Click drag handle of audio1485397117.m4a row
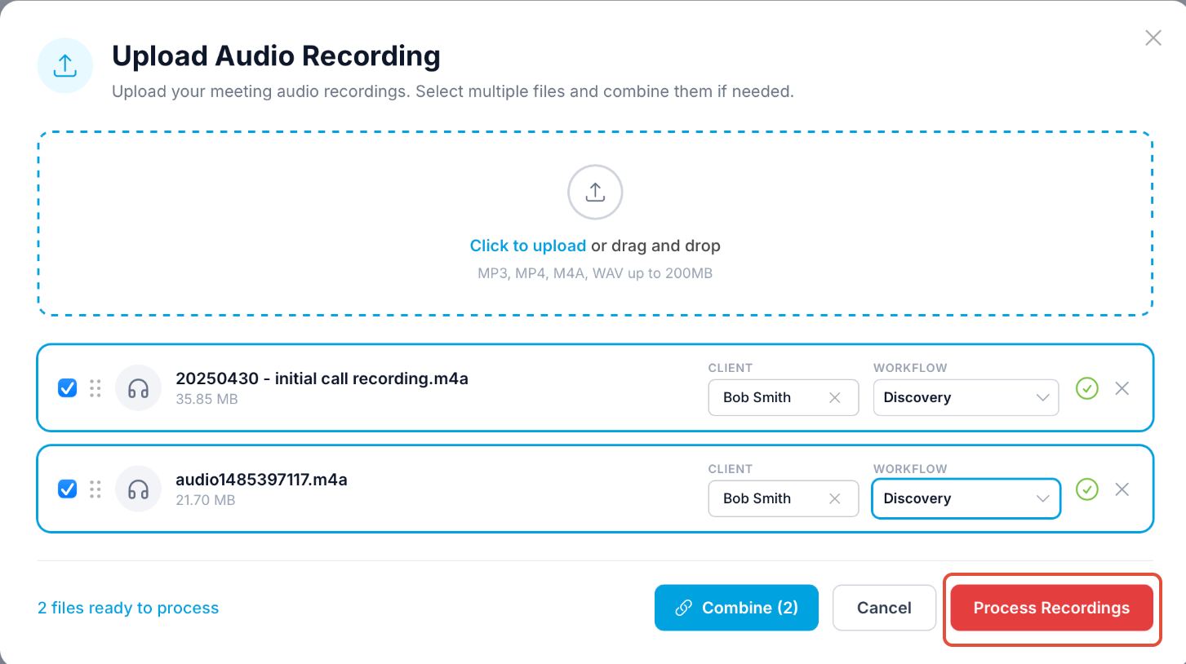Image resolution: width=1186 pixels, height=664 pixels. 96,489
